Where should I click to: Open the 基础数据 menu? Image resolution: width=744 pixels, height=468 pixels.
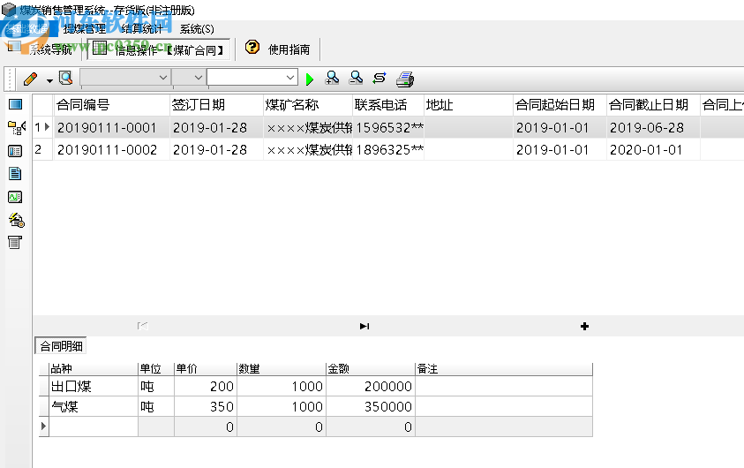tap(27, 29)
